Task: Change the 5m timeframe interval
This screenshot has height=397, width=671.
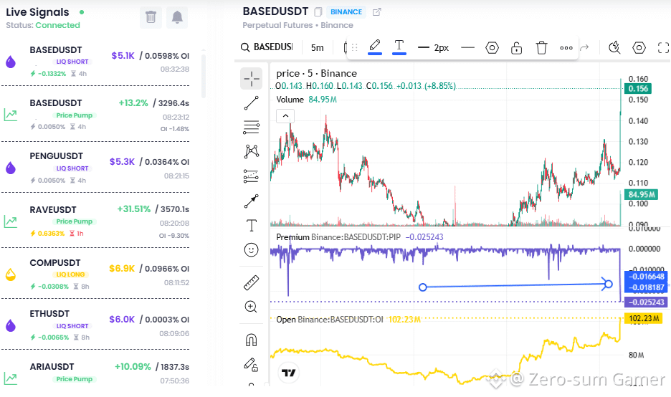Action: point(317,47)
